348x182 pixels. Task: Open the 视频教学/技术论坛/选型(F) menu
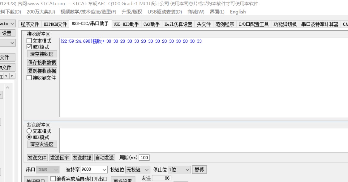coord(88,12)
